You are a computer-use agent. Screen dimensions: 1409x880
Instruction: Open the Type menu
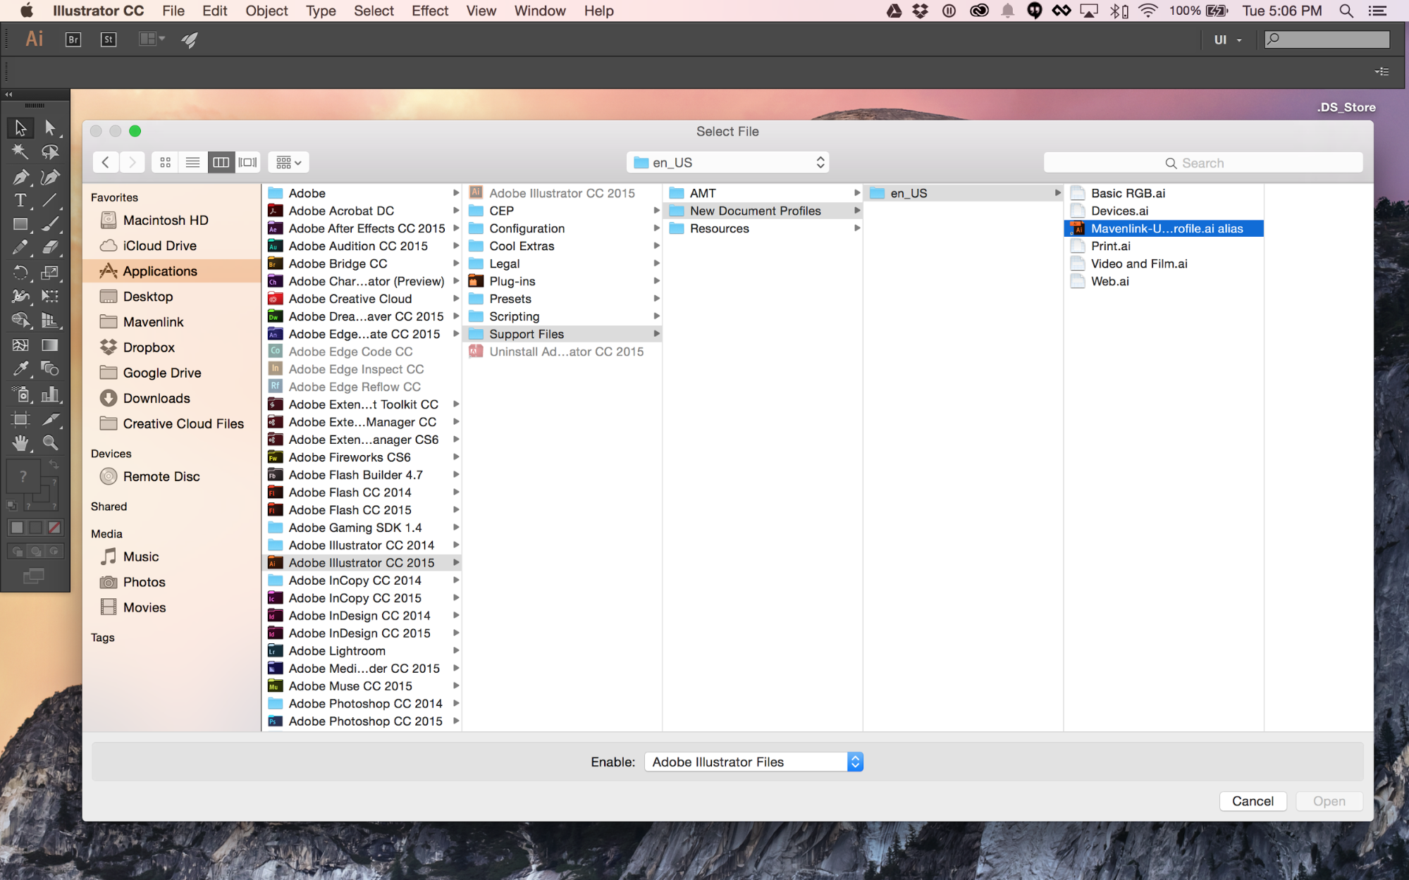[321, 11]
